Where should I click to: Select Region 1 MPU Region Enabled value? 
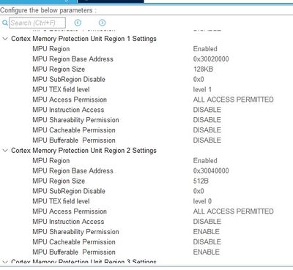(205, 49)
